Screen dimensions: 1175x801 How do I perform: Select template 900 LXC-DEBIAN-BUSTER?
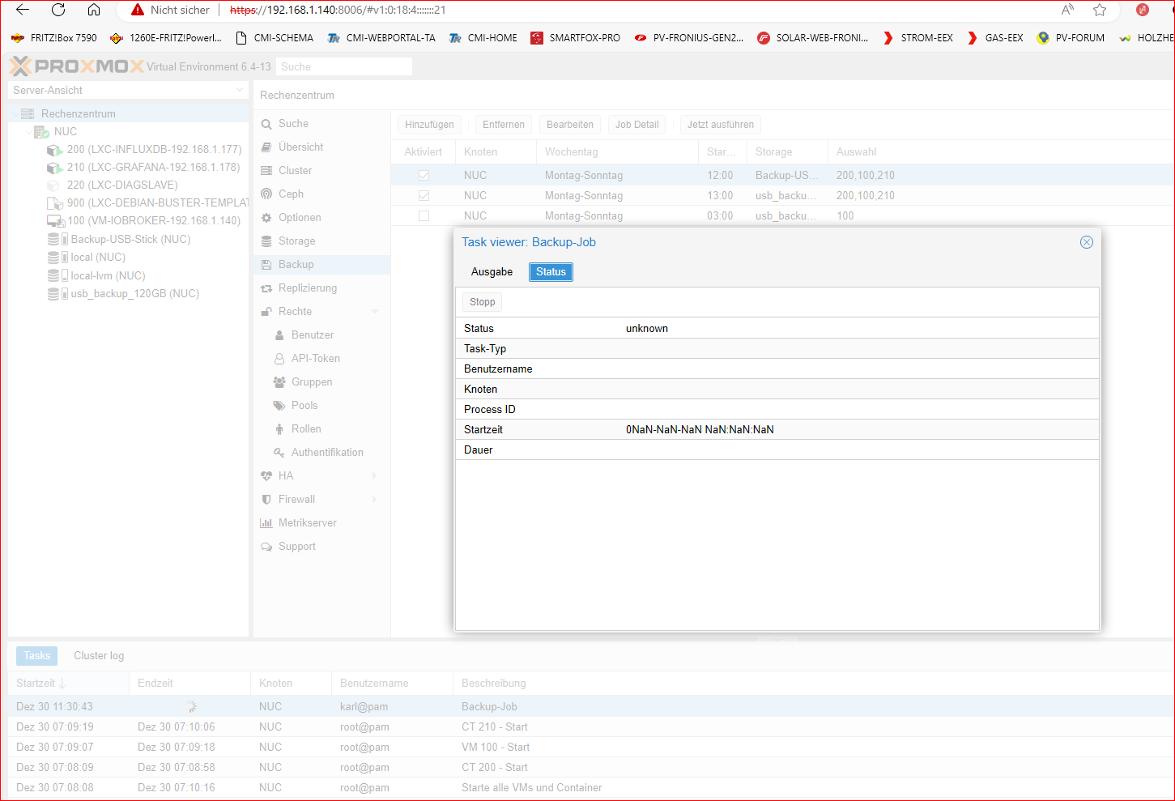147,202
